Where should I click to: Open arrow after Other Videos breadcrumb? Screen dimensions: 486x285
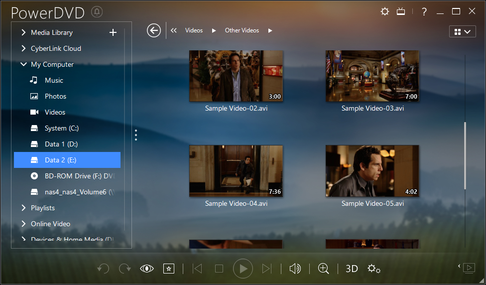pyautogui.click(x=270, y=31)
